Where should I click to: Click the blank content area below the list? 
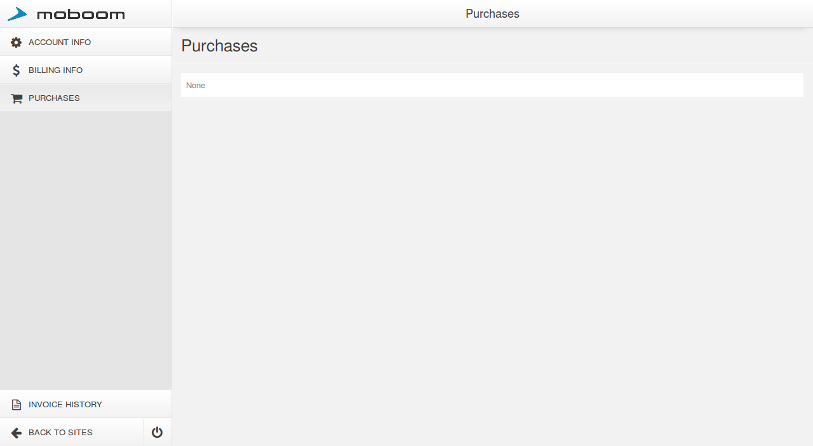coord(492,266)
